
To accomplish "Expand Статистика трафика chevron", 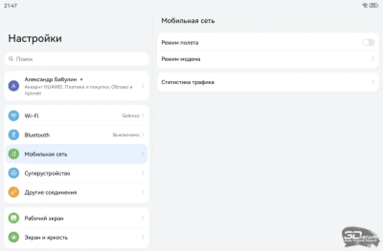I will click(373, 82).
